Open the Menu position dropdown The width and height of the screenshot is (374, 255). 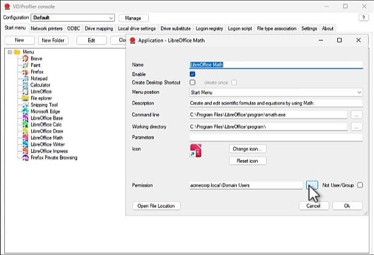276,92
